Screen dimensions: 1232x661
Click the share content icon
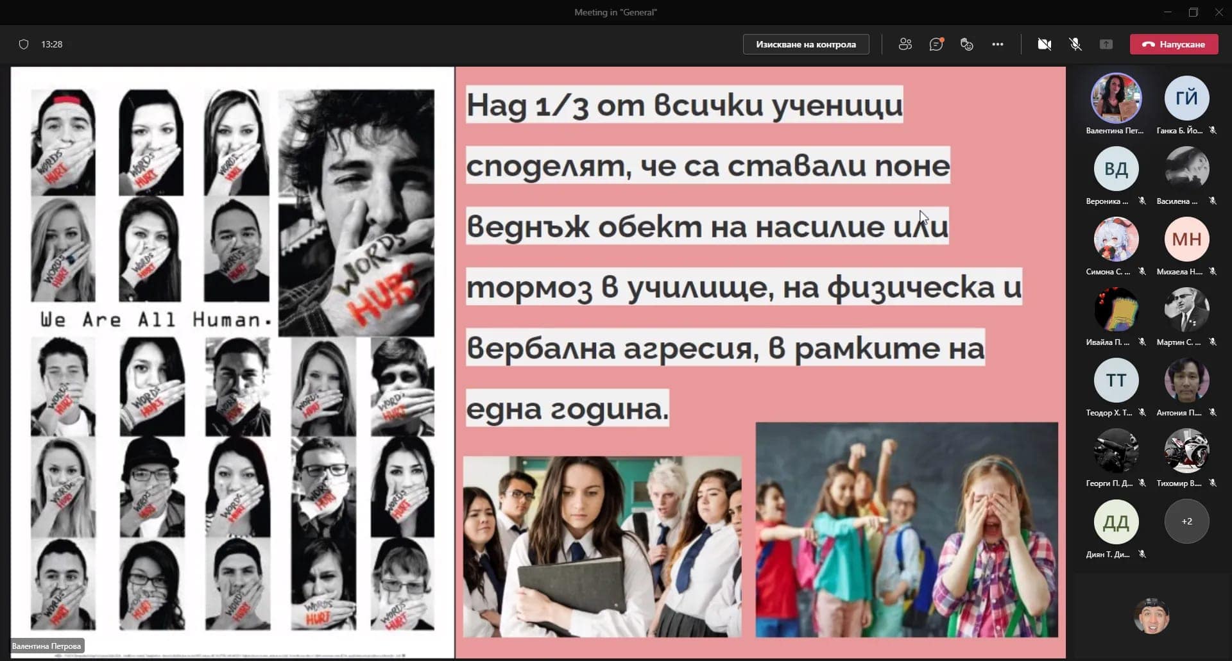click(1106, 44)
